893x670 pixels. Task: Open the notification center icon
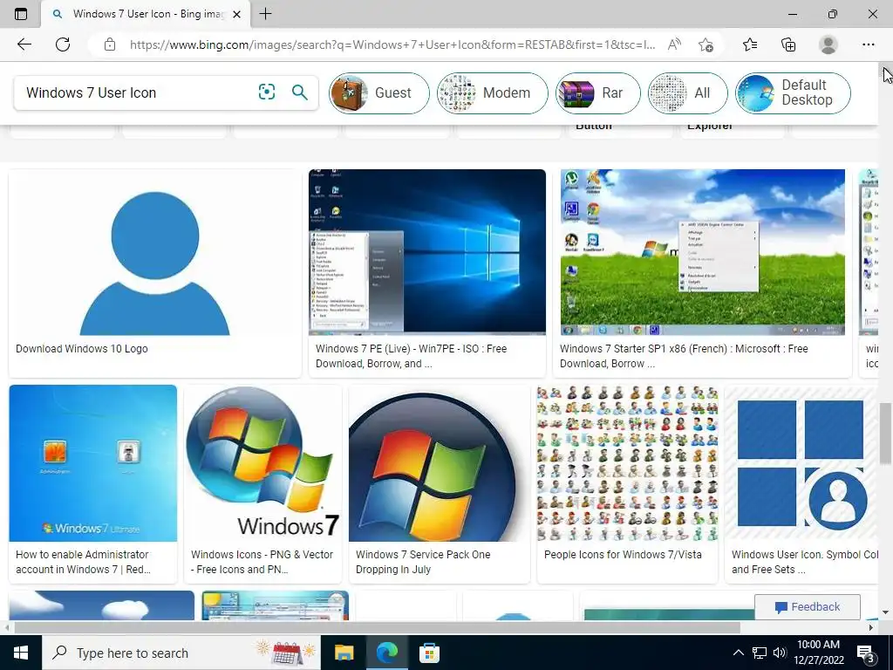pos(866,653)
